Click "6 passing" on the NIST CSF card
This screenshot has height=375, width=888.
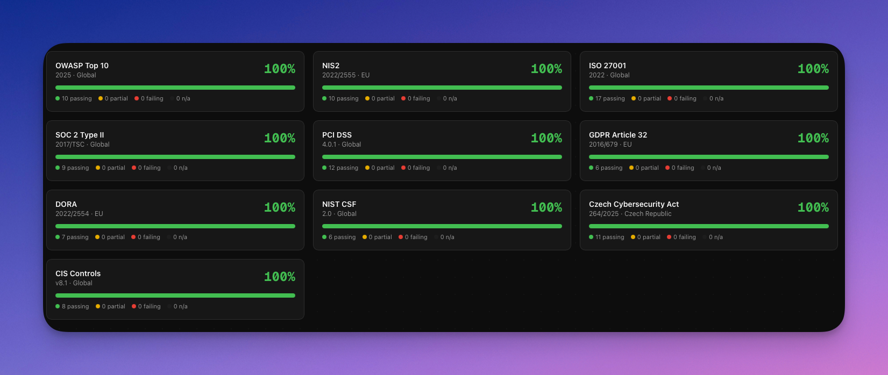pos(339,237)
